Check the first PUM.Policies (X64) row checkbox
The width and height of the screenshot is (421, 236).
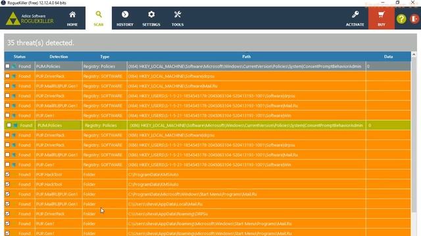tap(7, 66)
